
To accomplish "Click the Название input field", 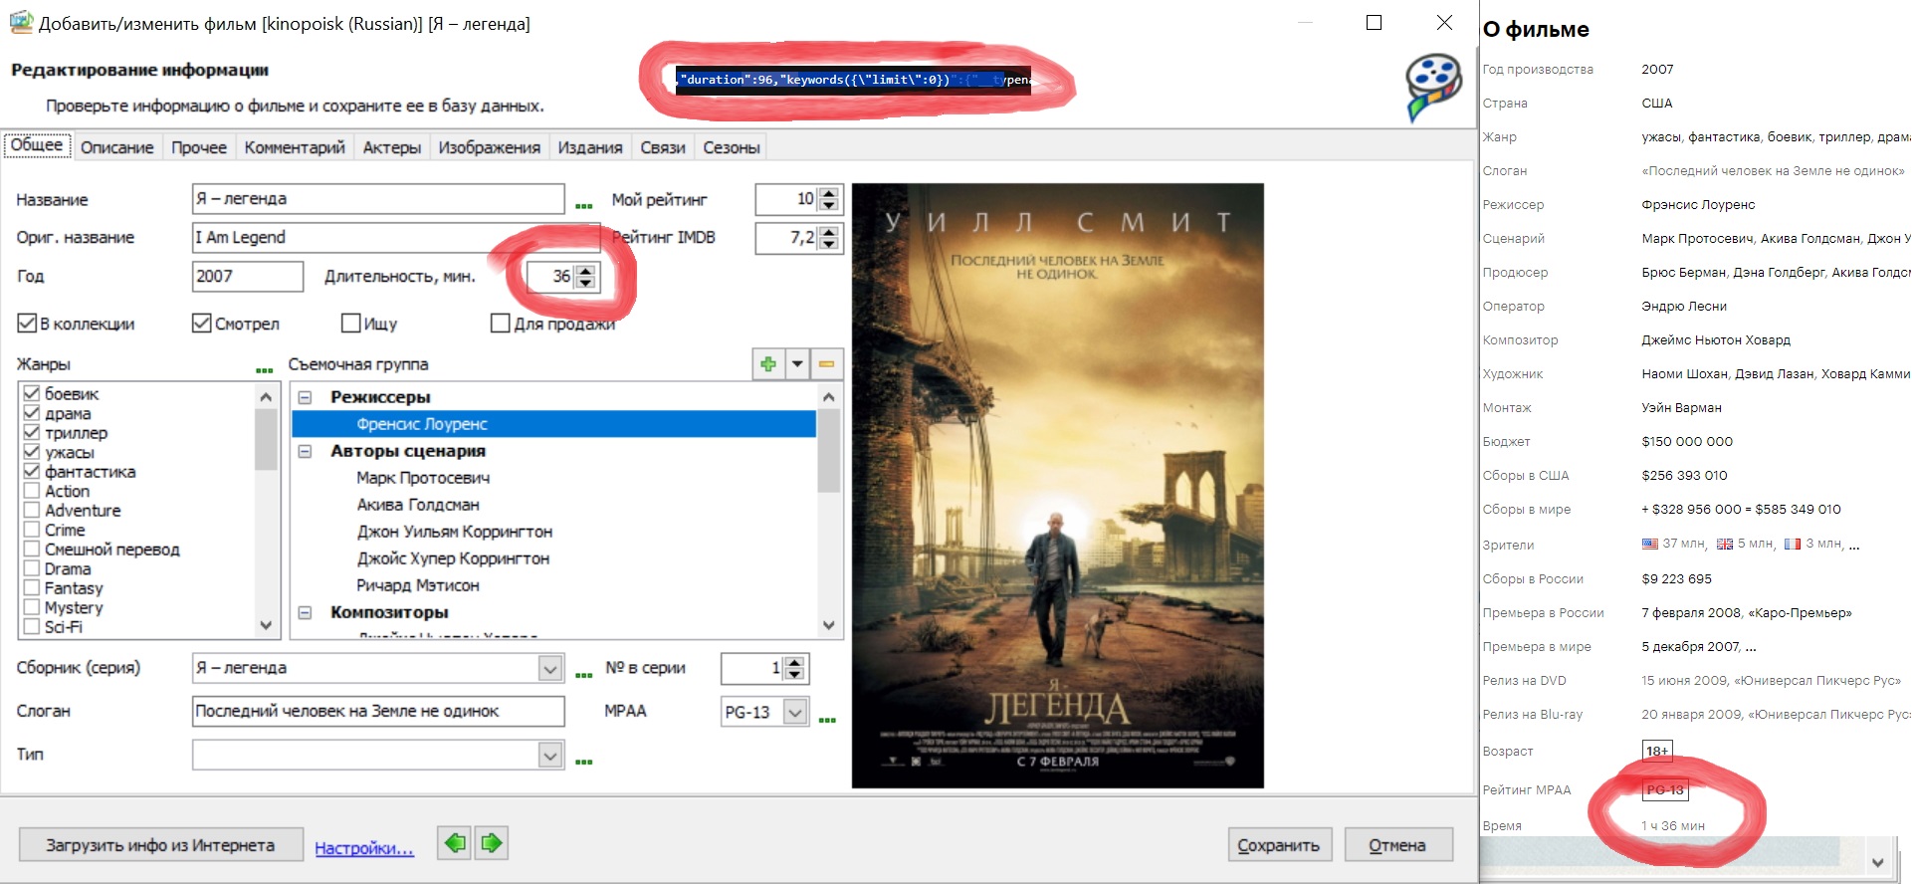I will coord(378,199).
